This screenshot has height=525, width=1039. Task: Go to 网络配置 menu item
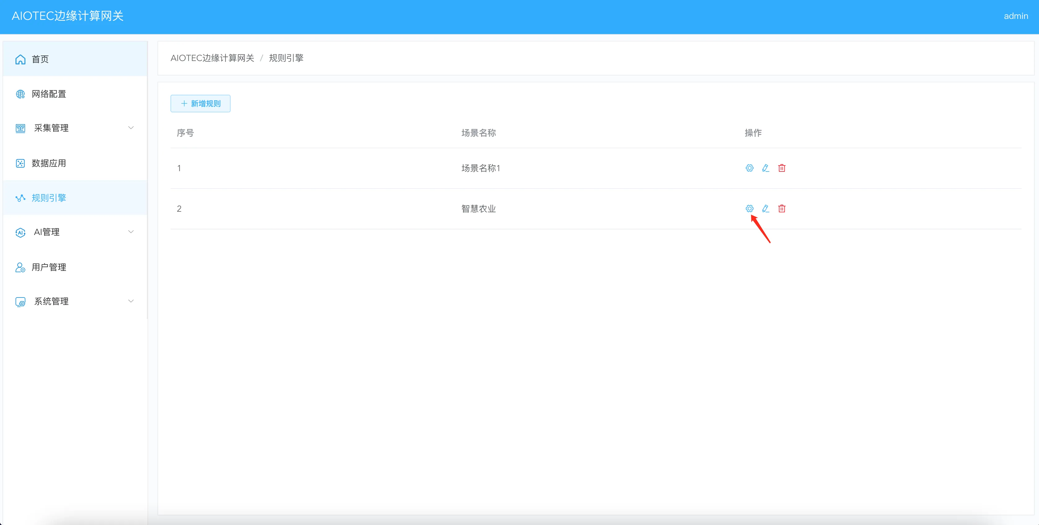pos(49,94)
